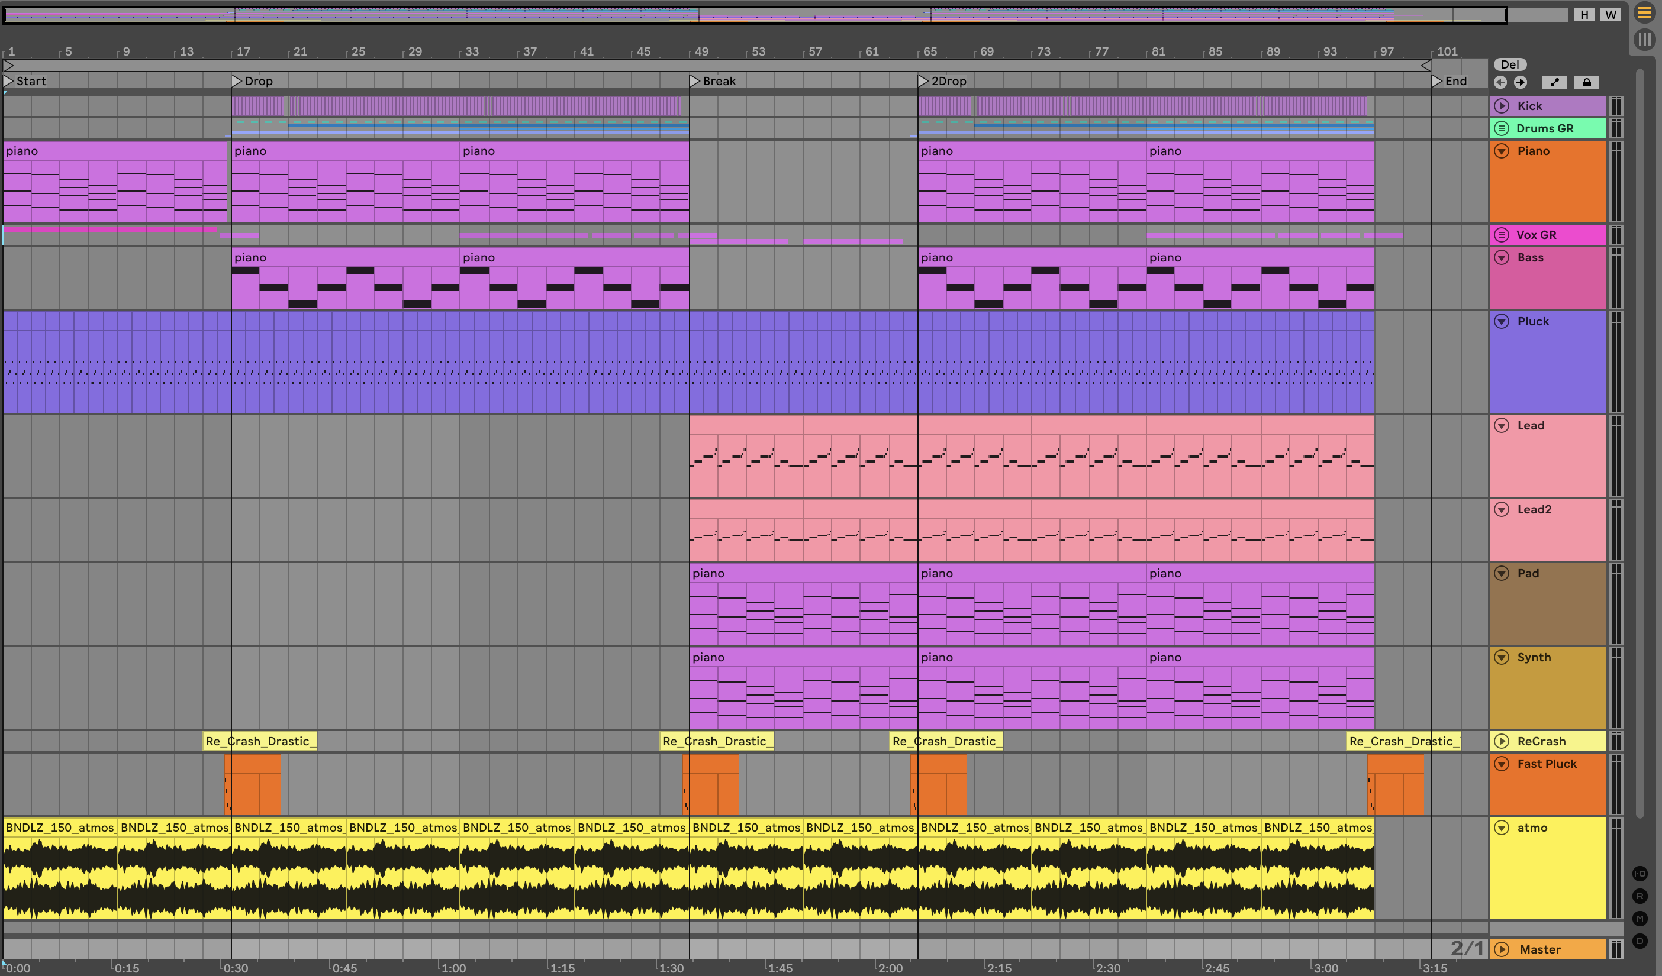
Task: Unfold the Kick track
Action: pos(1502,106)
